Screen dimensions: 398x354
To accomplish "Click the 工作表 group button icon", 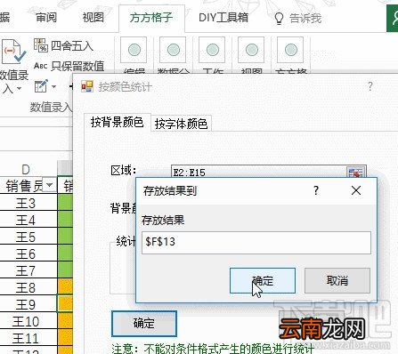I will 212,50.
